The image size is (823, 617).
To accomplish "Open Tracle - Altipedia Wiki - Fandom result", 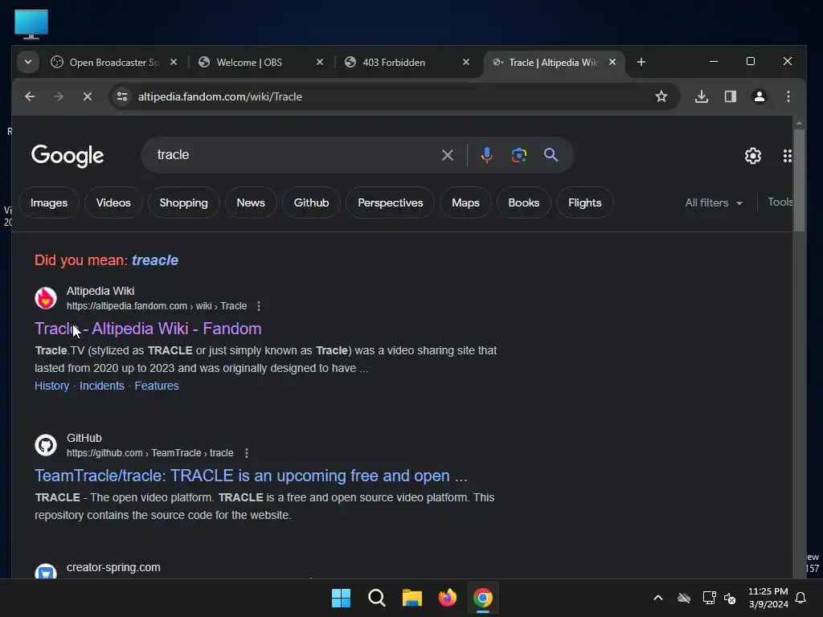I will click(148, 329).
